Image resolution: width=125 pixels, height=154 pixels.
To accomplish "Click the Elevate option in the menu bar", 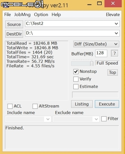I will coord(113,15).
